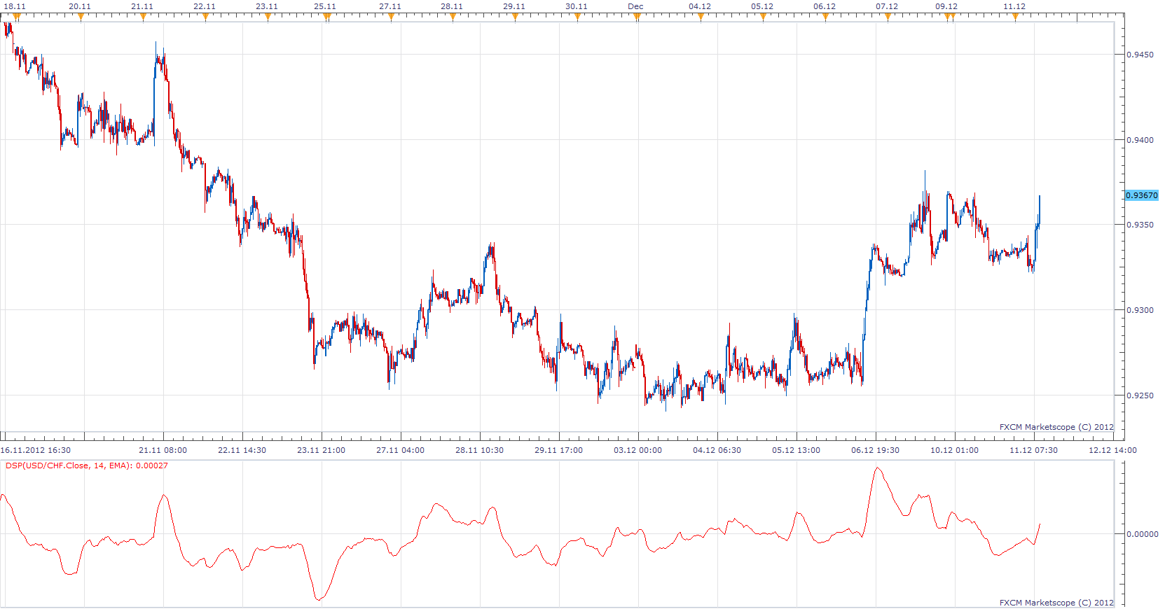The width and height of the screenshot is (1165, 609).
Task: Select the orange marker below 11.12
Action: click(1015, 17)
